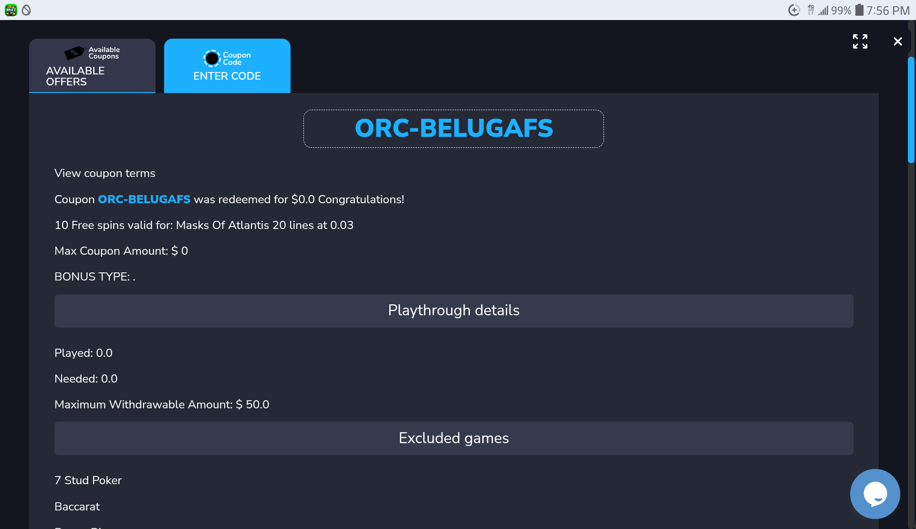Open the live chat bubble
This screenshot has width=916, height=529.
[x=874, y=494]
